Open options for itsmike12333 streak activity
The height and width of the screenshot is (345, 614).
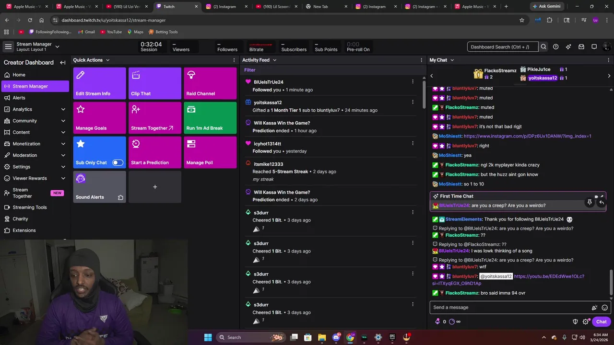click(413, 164)
